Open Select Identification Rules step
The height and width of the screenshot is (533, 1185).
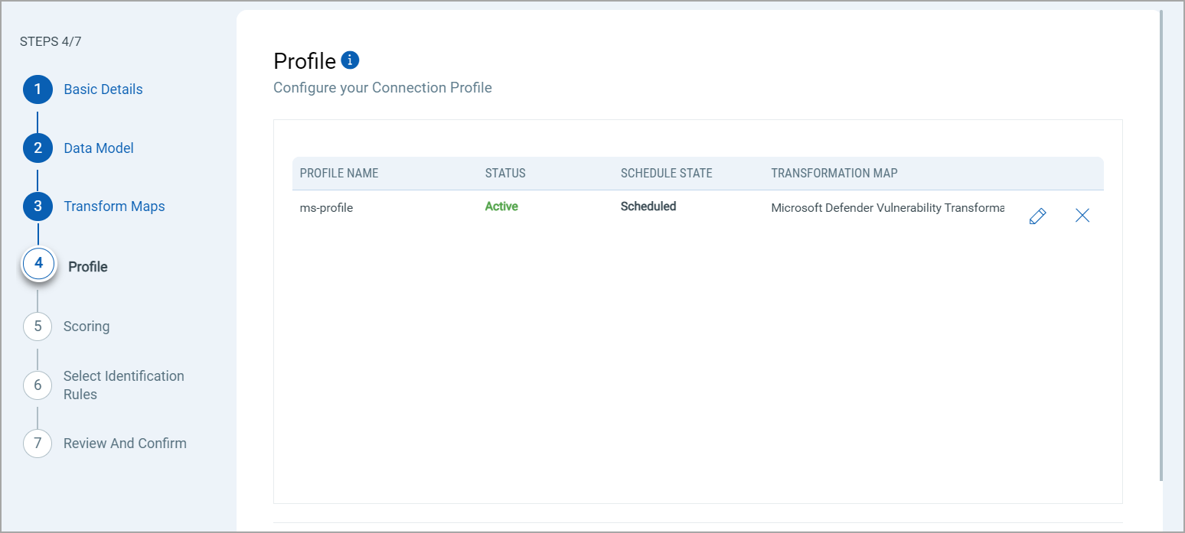123,385
